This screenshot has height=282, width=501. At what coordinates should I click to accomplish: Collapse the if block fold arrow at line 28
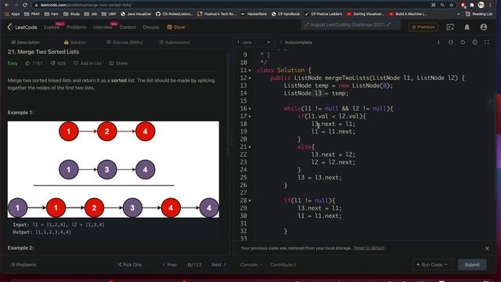tap(250, 201)
